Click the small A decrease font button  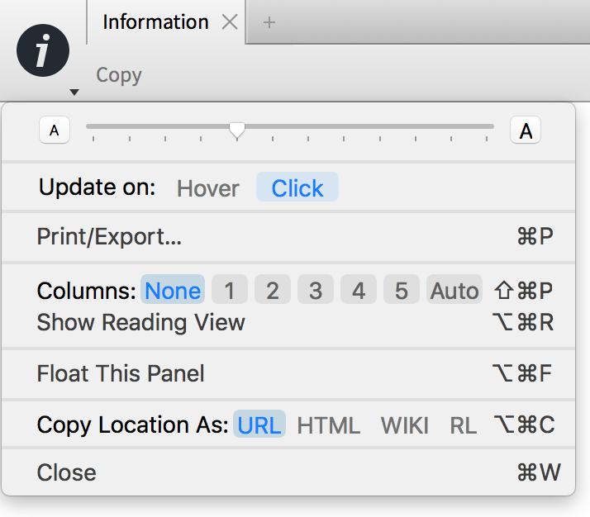(55, 130)
